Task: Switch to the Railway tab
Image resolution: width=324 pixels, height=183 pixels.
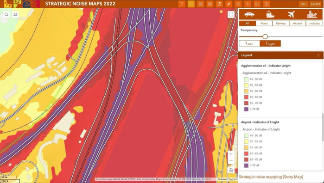Action: tap(280, 23)
